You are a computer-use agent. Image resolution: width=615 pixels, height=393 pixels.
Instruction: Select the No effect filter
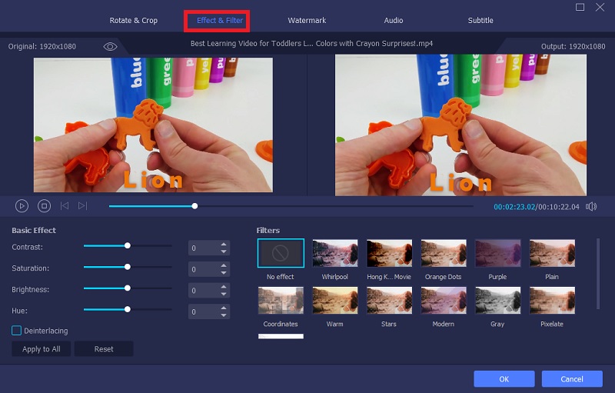tap(281, 253)
